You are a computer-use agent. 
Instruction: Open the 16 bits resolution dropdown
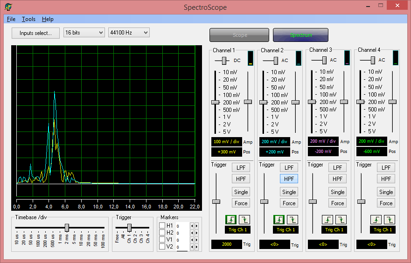[84, 33]
